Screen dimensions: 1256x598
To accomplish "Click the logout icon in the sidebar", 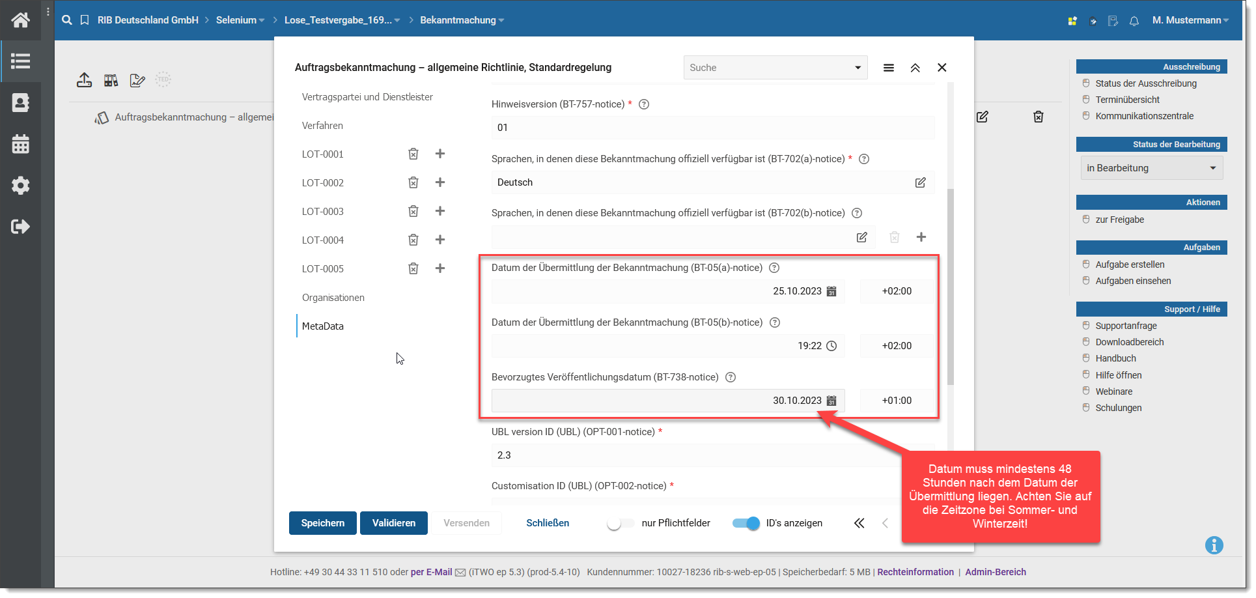I will [20, 227].
